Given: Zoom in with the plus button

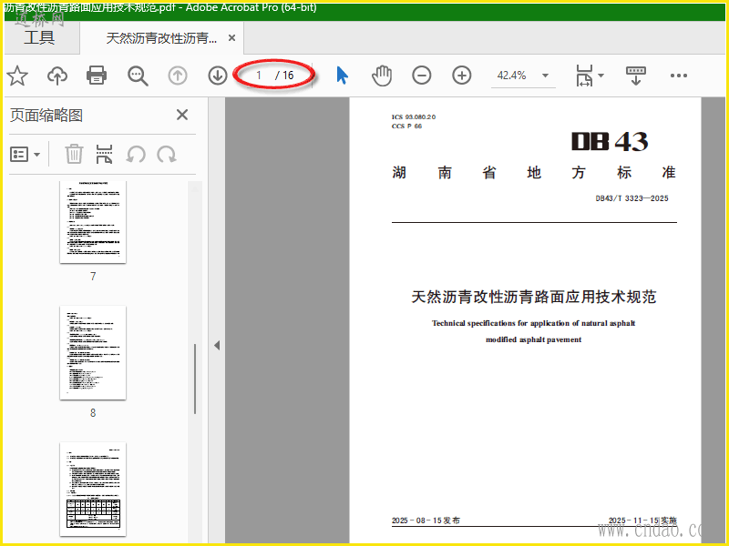Looking at the screenshot, I should (x=462, y=76).
